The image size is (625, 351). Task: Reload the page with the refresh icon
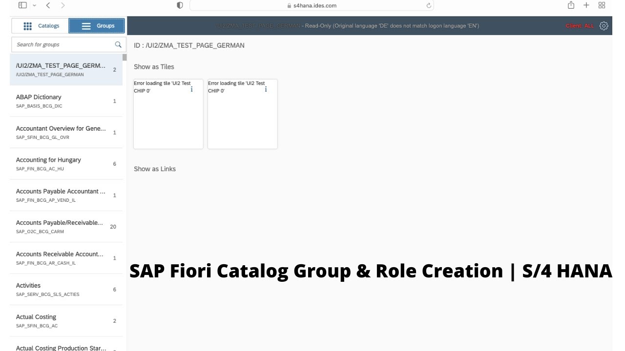click(x=429, y=5)
